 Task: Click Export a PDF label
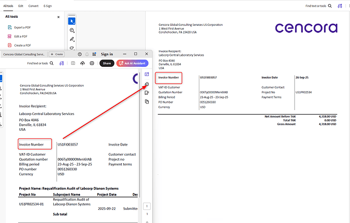[x=22, y=27]
